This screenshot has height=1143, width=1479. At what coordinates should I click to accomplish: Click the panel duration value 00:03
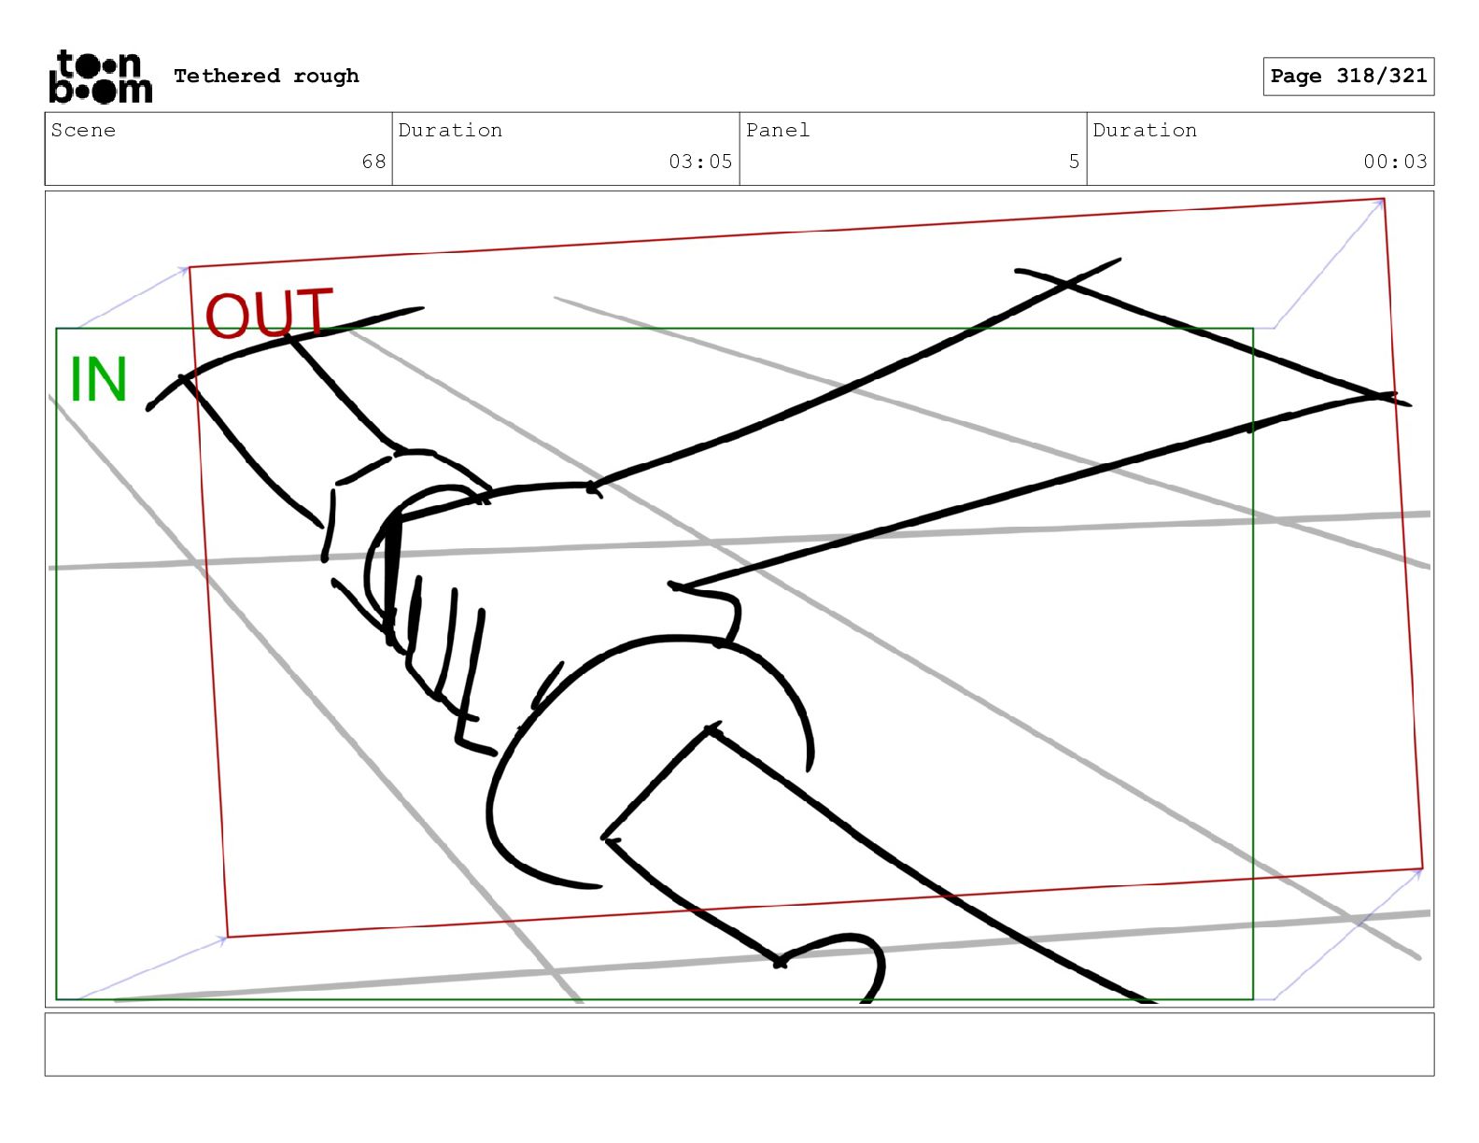tap(1395, 162)
